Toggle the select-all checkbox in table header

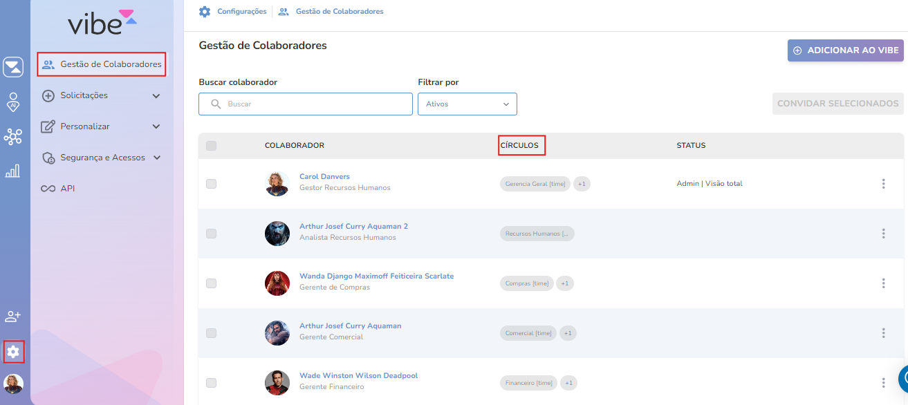(x=211, y=146)
